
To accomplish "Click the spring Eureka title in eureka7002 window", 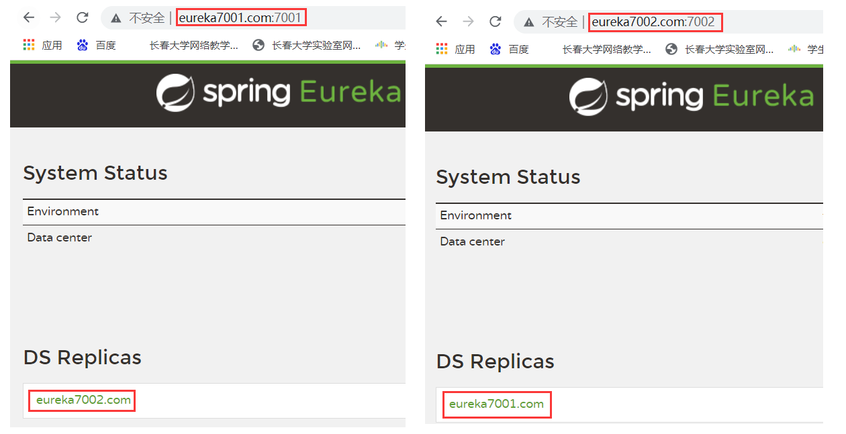I will pyautogui.click(x=714, y=97).
